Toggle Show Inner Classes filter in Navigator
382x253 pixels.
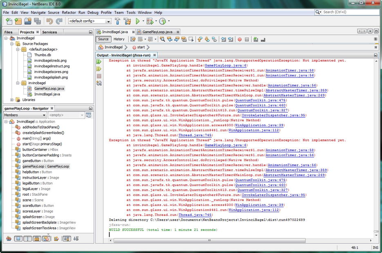(46, 239)
